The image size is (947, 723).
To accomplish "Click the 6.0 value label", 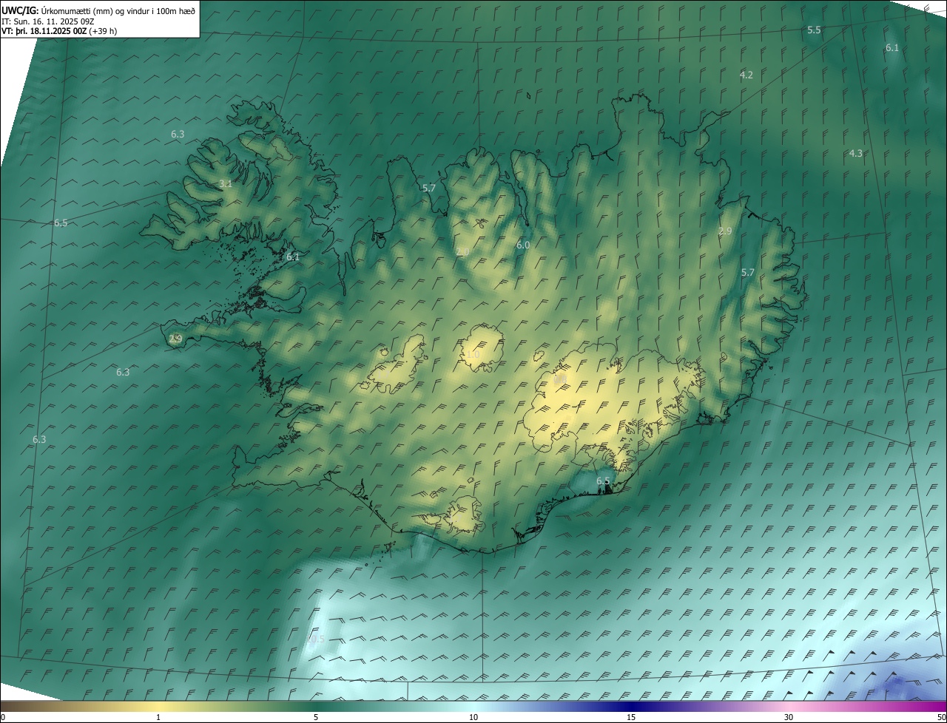I will [x=523, y=245].
